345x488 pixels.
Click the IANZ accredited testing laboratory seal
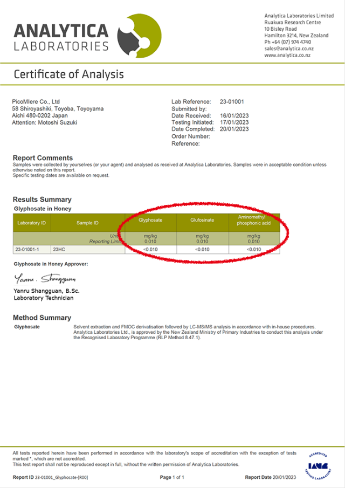318,466
